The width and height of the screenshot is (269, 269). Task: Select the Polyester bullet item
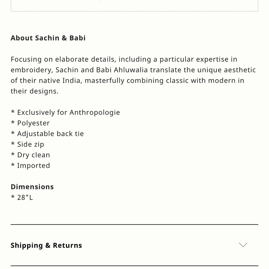point(30,123)
